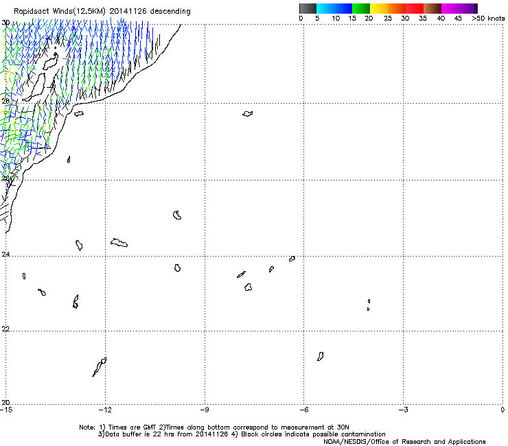Click the lake outline just below 28N near -9

coord(248,114)
